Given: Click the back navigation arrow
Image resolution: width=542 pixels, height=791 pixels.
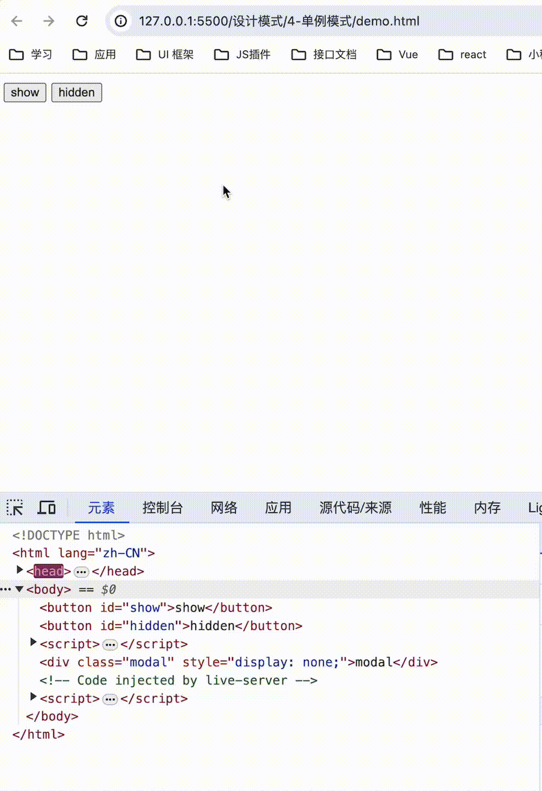Looking at the screenshot, I should pyautogui.click(x=16, y=21).
